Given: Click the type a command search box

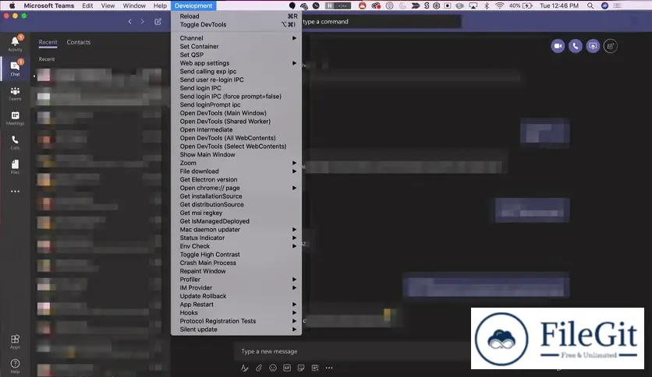Looking at the screenshot, I should click(381, 22).
